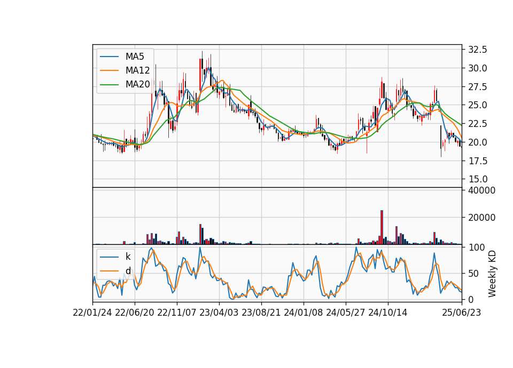Click the 22.5 price axis value
Viewport: 513px width, 368px height.
tap(478, 124)
